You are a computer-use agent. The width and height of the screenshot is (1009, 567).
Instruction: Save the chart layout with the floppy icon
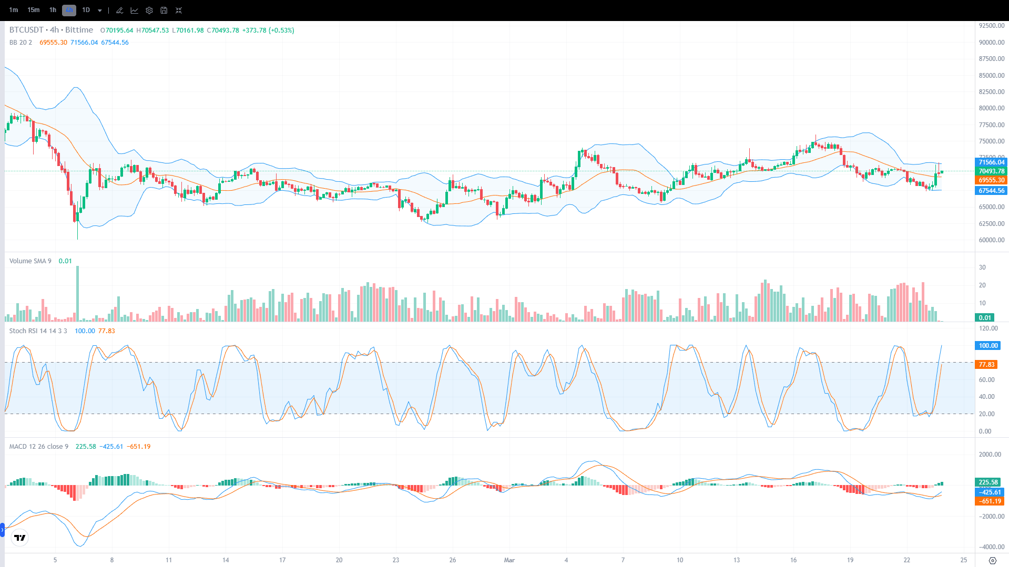(x=164, y=10)
